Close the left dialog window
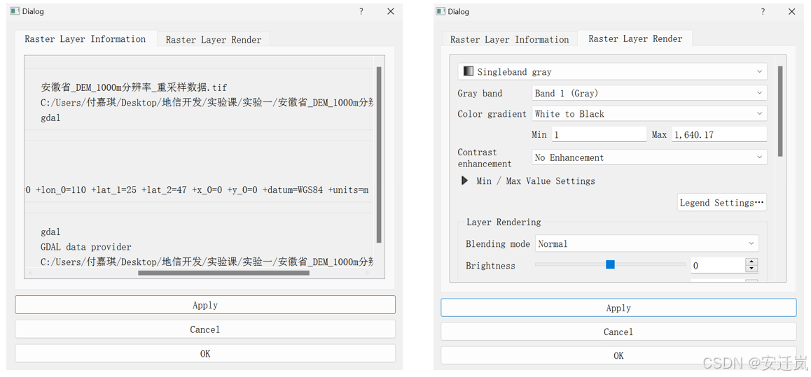Screen dimensions: 811x377 [x=391, y=11]
